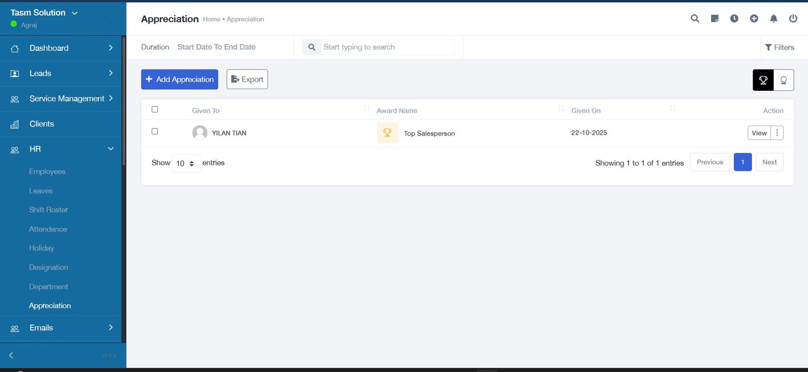Image resolution: width=808 pixels, height=372 pixels.
Task: Click the plus circle quick-add icon
Action: 754,19
